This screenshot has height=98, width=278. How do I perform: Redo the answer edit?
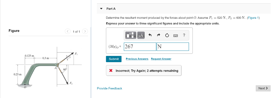(159, 35)
